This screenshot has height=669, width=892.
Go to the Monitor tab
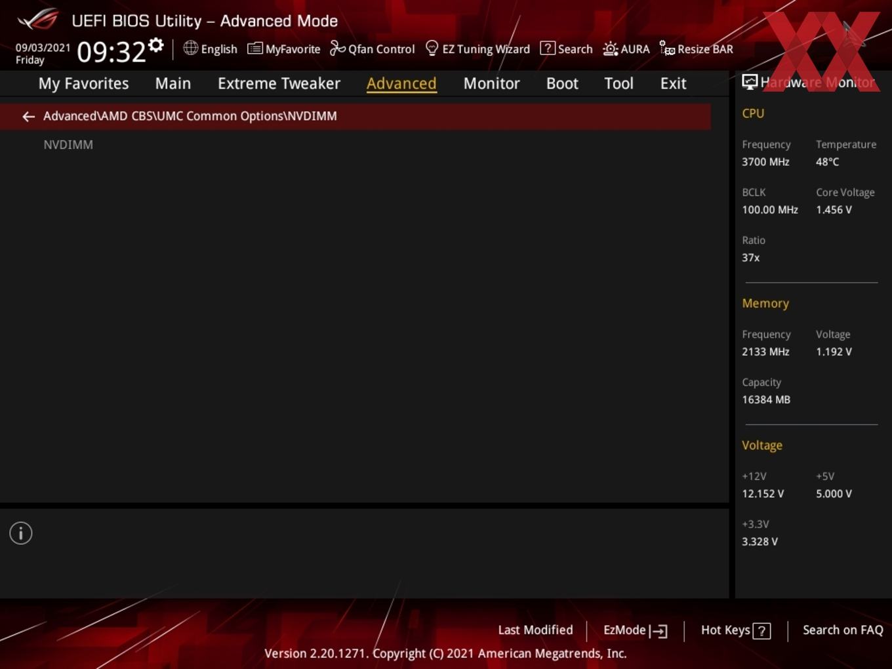(491, 83)
